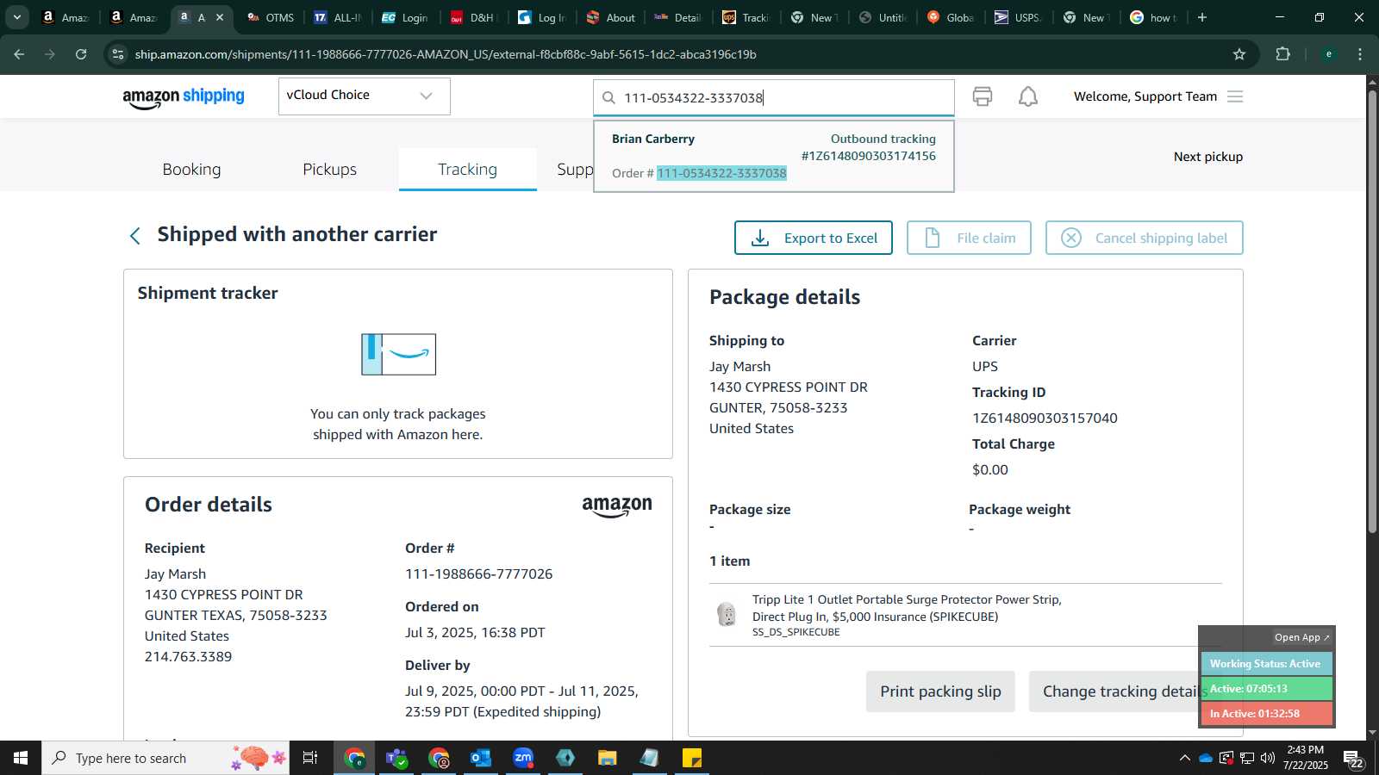1379x775 pixels.
Task: Open a new browser tab
Action: click(1202, 17)
